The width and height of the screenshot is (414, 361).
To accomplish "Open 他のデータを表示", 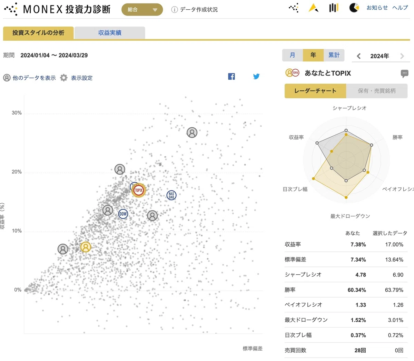I will [x=34, y=78].
